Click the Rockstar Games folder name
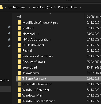The width and height of the screenshot is (101, 104). click(x=34, y=62)
